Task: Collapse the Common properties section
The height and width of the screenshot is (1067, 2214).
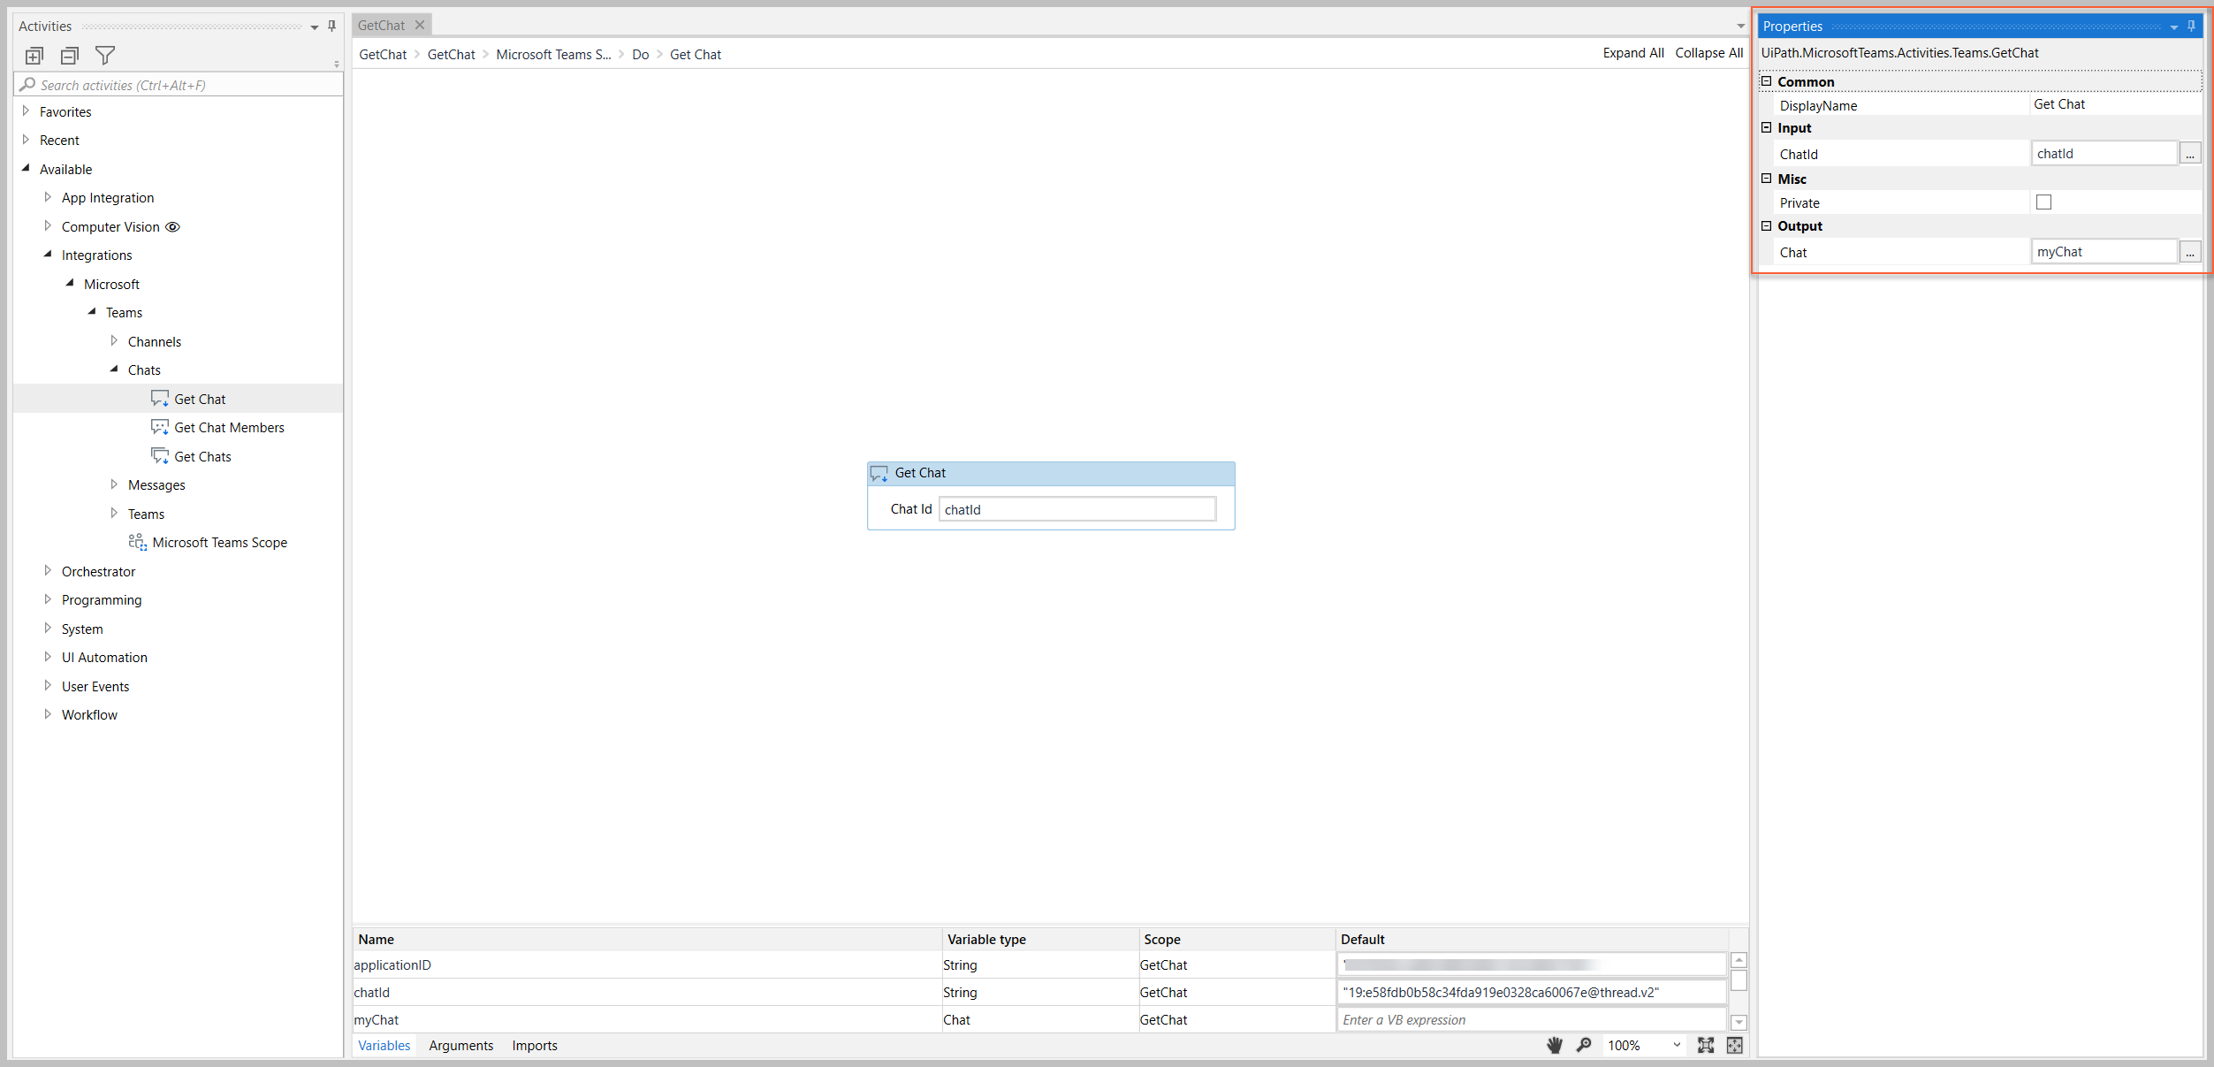Action: pyautogui.click(x=1767, y=81)
